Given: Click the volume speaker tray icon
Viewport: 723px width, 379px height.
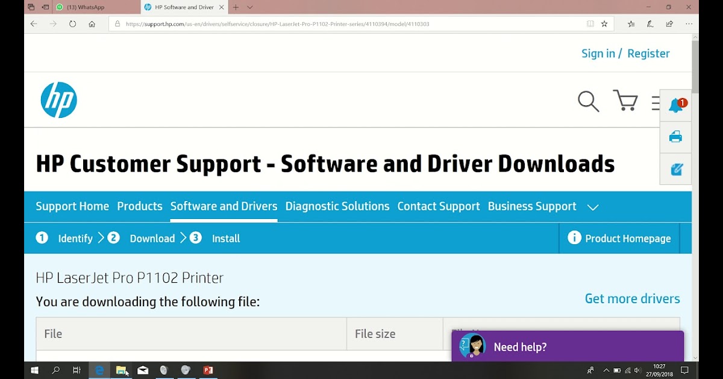Looking at the screenshot, I should [637, 371].
